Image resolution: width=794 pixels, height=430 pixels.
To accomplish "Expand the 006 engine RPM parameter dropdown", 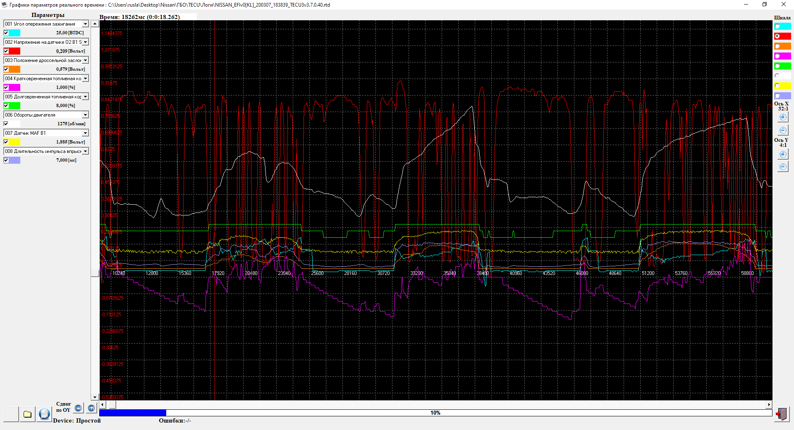I will pos(85,115).
